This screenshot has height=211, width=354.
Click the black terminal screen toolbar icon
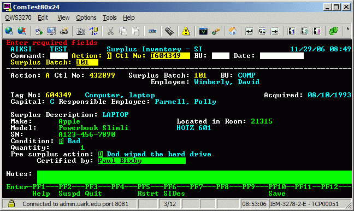(x=203, y=31)
